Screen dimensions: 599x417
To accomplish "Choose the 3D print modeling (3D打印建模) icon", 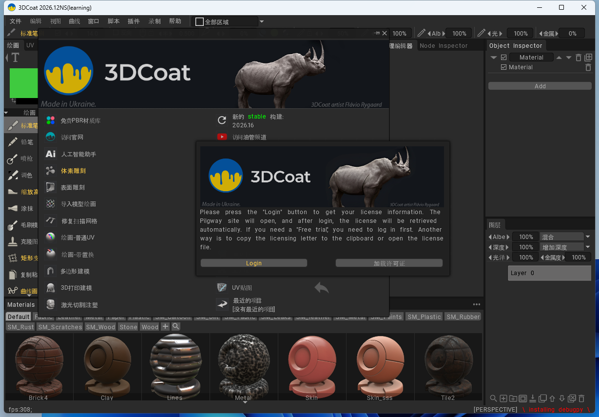I will click(x=51, y=288).
